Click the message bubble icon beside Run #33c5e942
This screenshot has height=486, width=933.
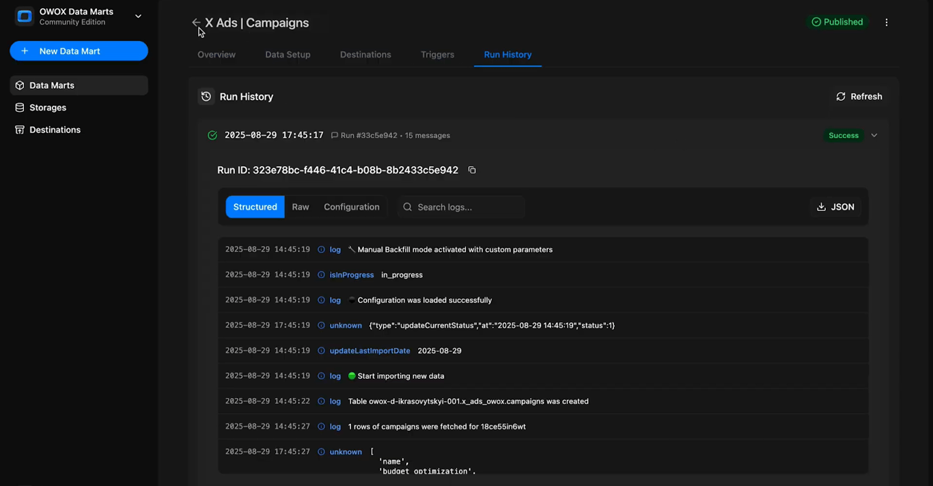click(x=335, y=135)
